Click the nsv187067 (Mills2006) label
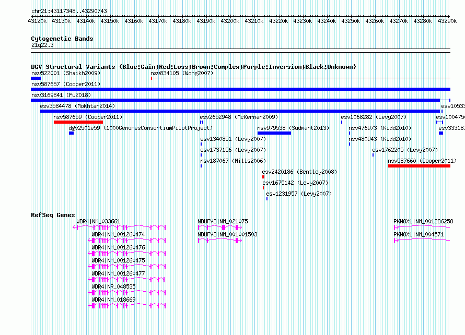The height and width of the screenshot is (335, 465). [x=233, y=161]
